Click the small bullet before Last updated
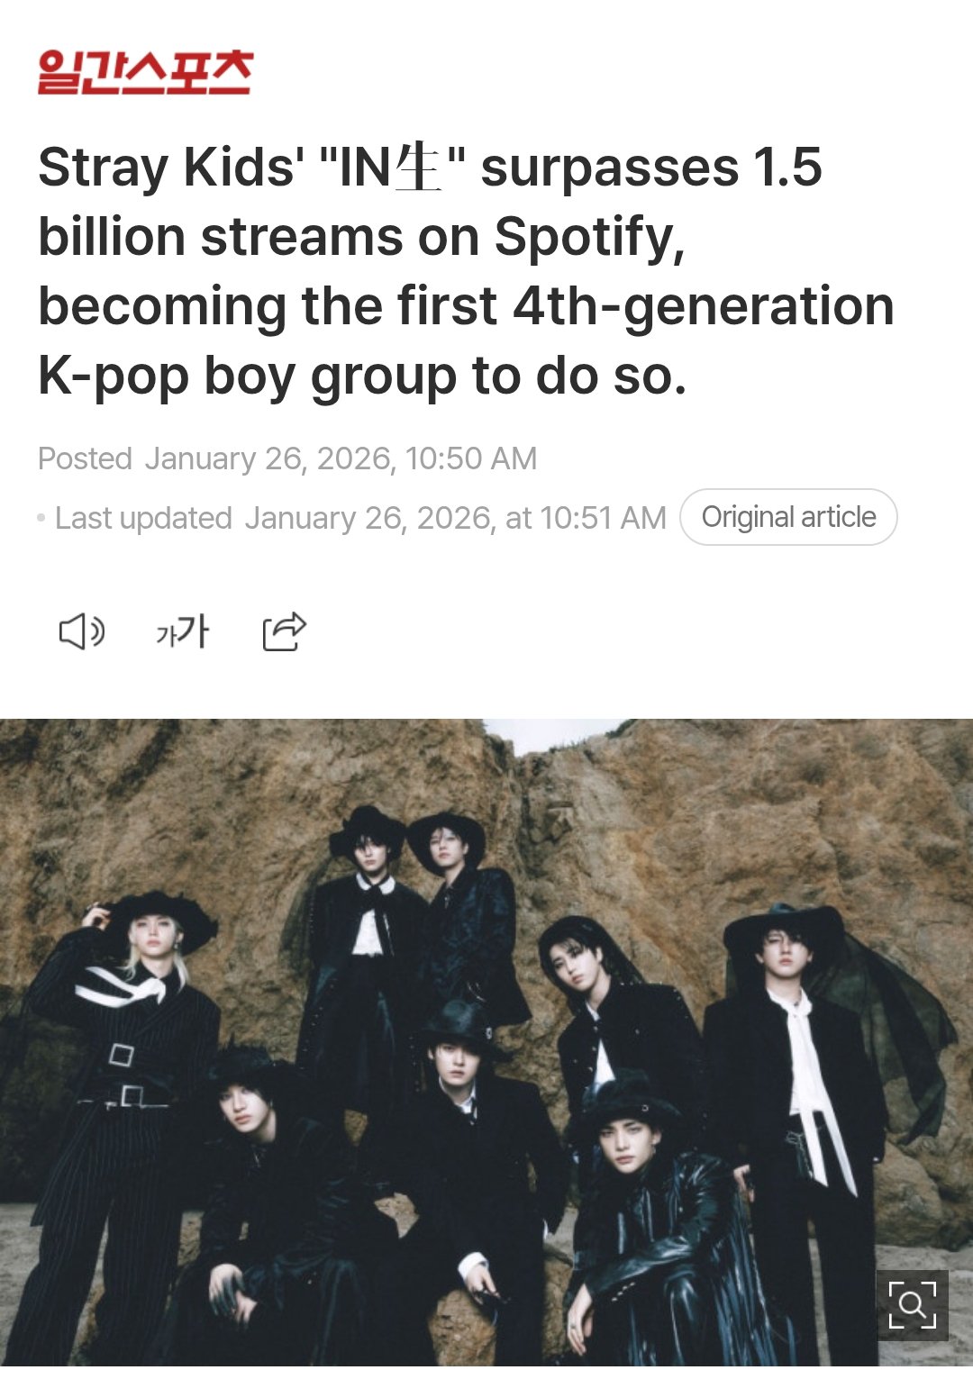The width and height of the screenshot is (973, 1379). [41, 519]
